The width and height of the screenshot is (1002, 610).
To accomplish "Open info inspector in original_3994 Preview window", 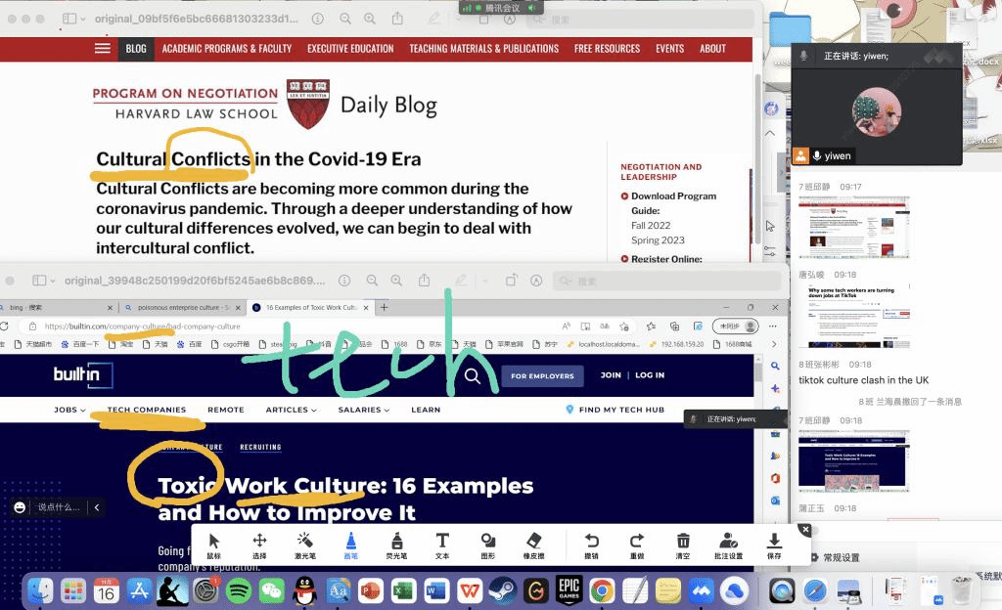I will [x=344, y=281].
